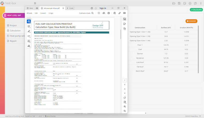The image size is (204, 118).
Task: Click the construction table scrollbar
Action: click(x=198, y=49)
